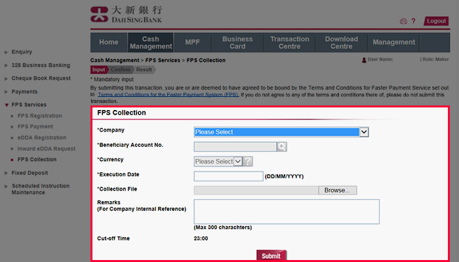
Task: Open the Currency dropdown
Action: 218,161
